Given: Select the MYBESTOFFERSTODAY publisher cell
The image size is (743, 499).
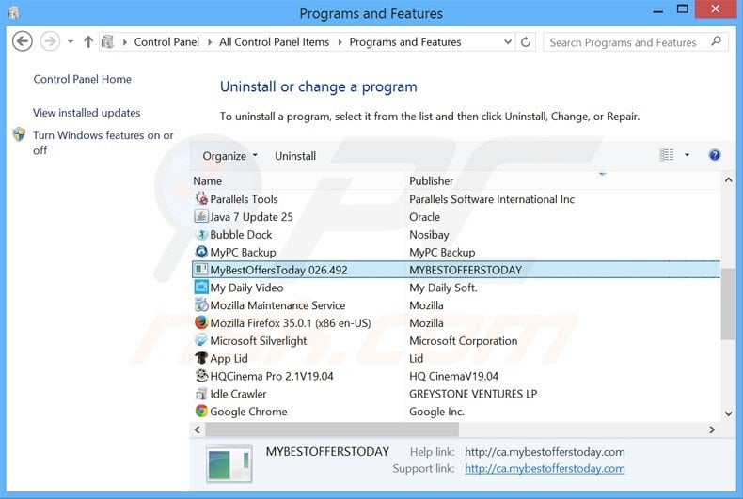Looking at the screenshot, I should pyautogui.click(x=466, y=270).
